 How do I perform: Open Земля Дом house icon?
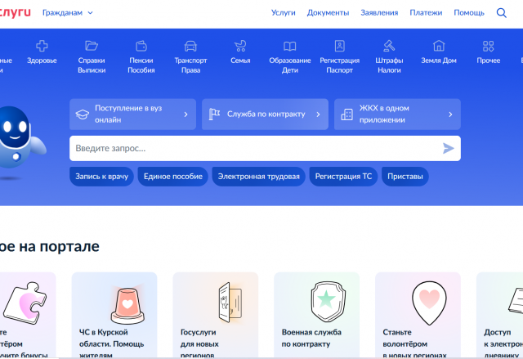pyautogui.click(x=439, y=46)
